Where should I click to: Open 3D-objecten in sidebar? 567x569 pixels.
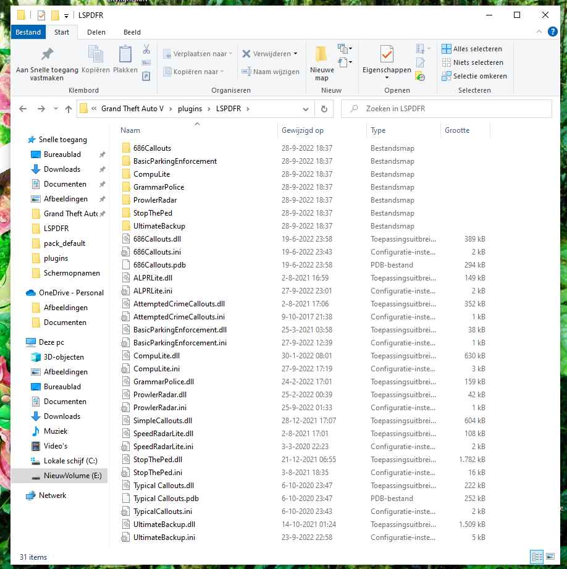(64, 356)
